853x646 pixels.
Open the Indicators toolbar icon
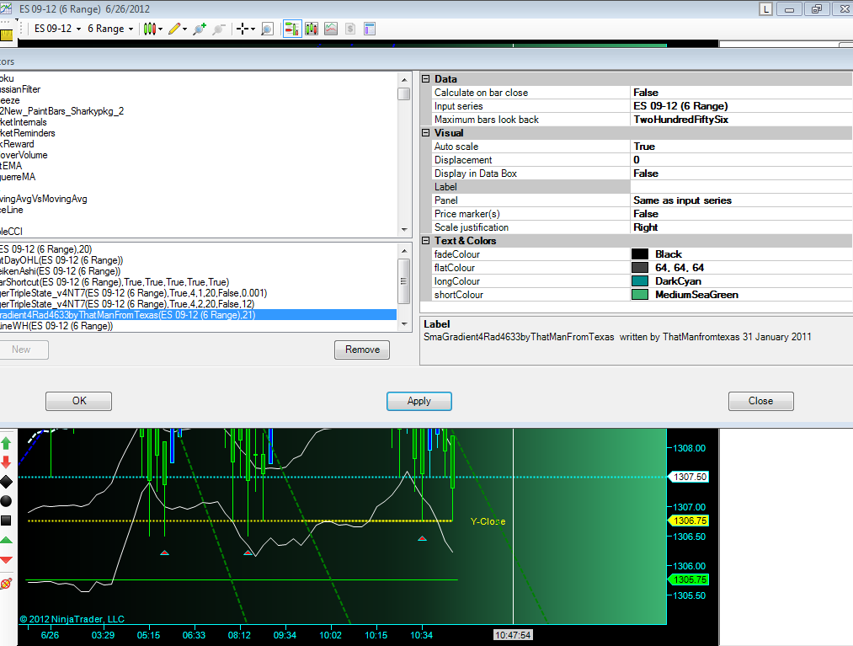pos(331,29)
